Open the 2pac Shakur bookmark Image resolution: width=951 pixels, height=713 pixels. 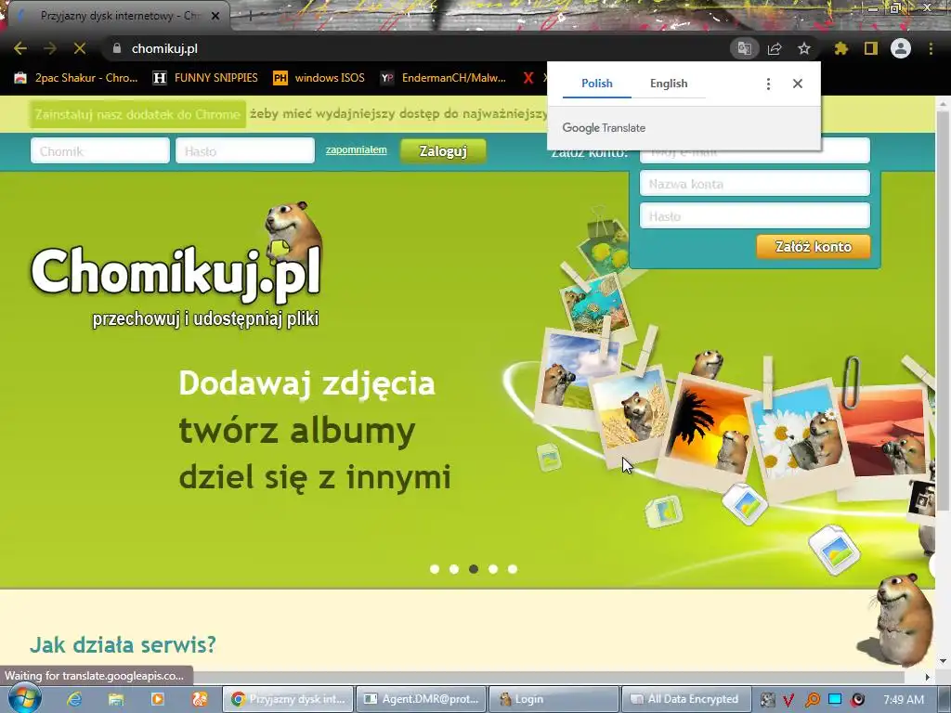76,78
